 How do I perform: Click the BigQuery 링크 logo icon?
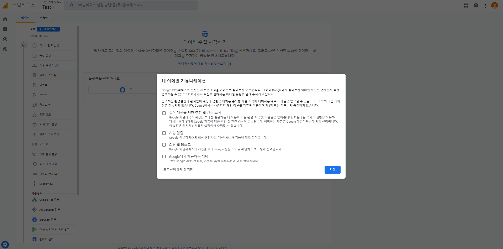(34, 220)
